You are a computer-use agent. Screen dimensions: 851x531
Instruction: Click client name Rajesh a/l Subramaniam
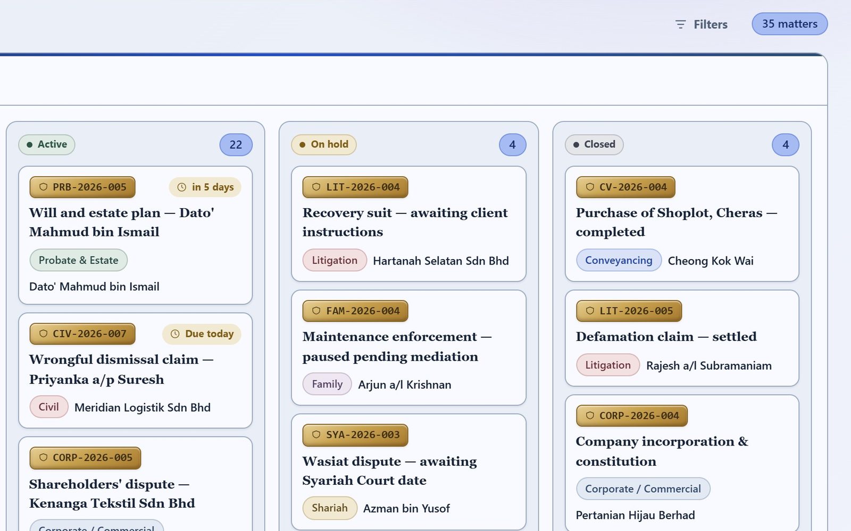click(709, 365)
